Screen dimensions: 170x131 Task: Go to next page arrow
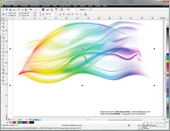[x=26, y=120]
